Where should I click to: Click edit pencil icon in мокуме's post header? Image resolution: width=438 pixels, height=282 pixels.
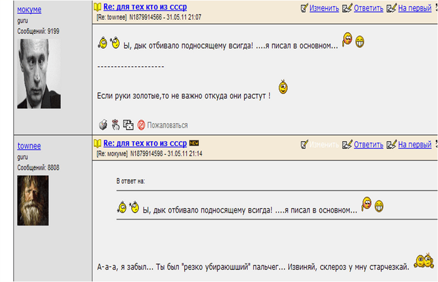304,8
